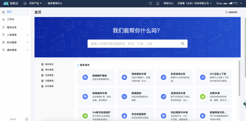Screen dimensions: 246x121
Task: Click the home icon in top navigation
Action: click(x=25, y=3)
